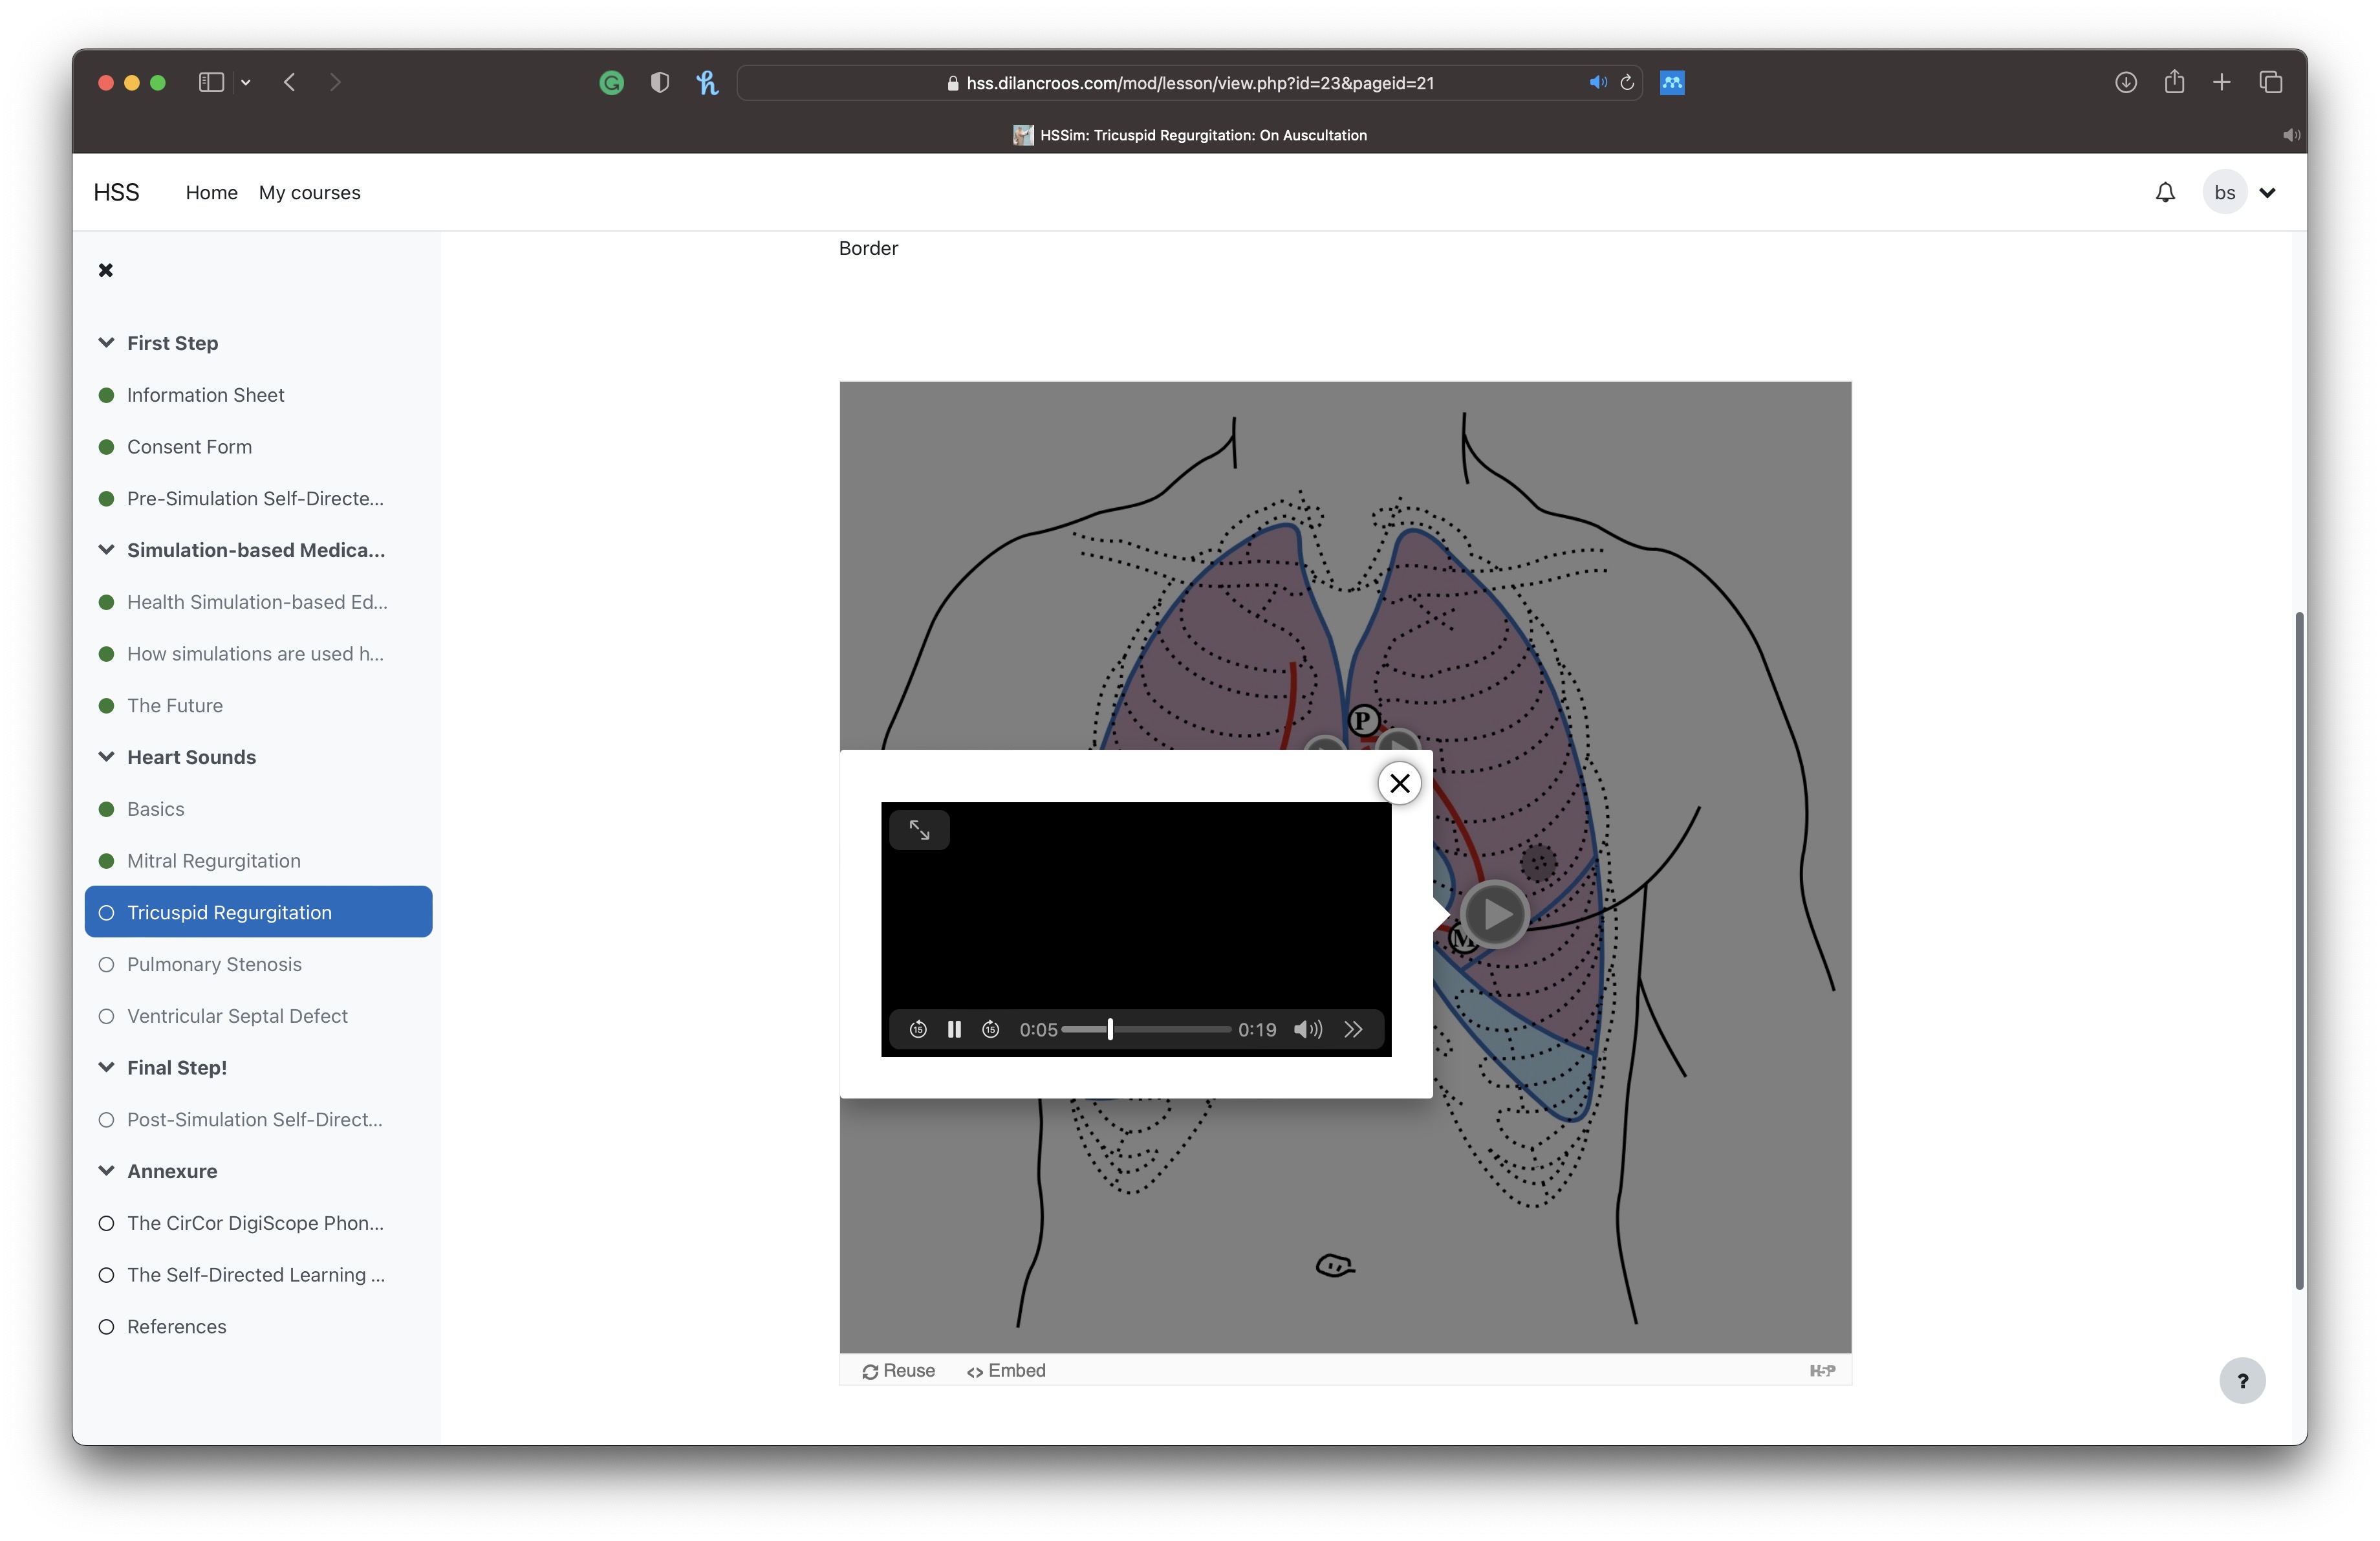Go to Home in navbar

211,192
